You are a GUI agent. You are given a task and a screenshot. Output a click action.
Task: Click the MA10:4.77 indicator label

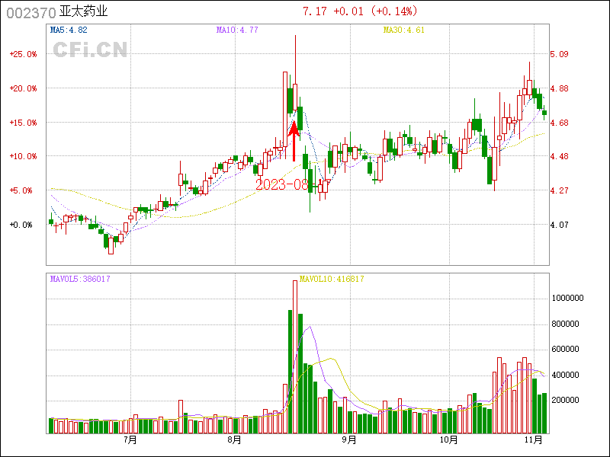pos(237,30)
